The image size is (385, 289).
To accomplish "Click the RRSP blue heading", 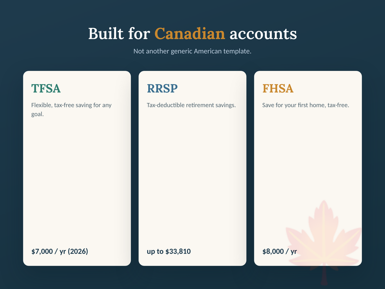I will coord(162,89).
